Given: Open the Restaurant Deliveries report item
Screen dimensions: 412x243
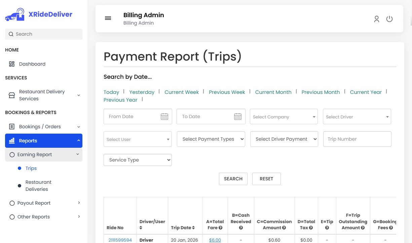Looking at the screenshot, I should [x=38, y=185].
